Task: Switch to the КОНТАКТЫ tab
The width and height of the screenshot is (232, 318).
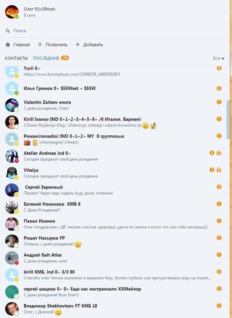Action: 16,58
